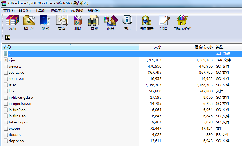Select the lctx file icon
This screenshot has height=146, width=242.
pyautogui.click(x=6, y=91)
